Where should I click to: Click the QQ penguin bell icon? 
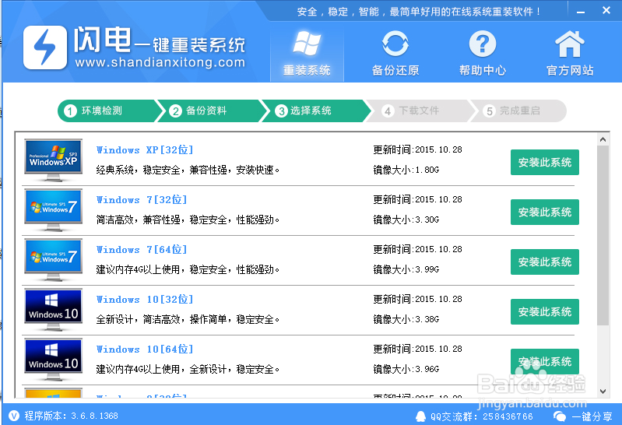420,416
